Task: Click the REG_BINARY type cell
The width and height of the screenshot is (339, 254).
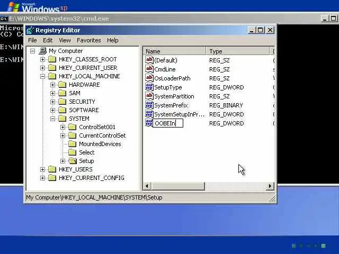Action: 226,105
